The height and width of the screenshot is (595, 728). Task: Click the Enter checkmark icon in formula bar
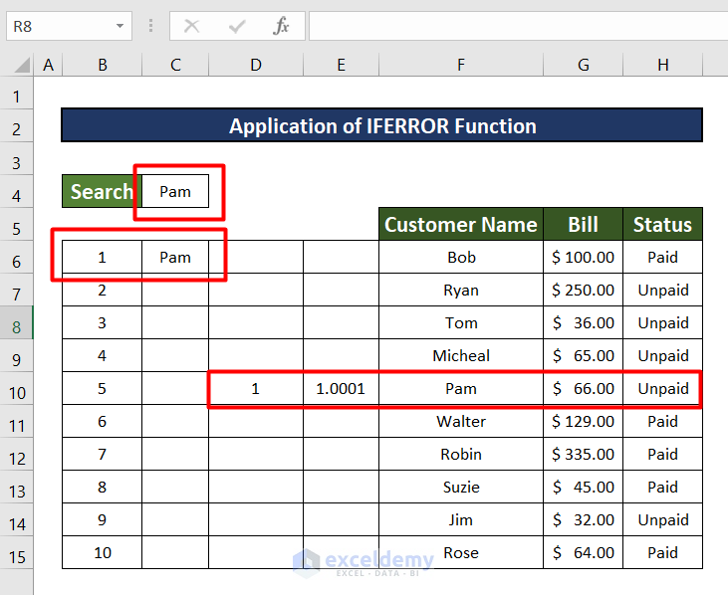click(237, 26)
